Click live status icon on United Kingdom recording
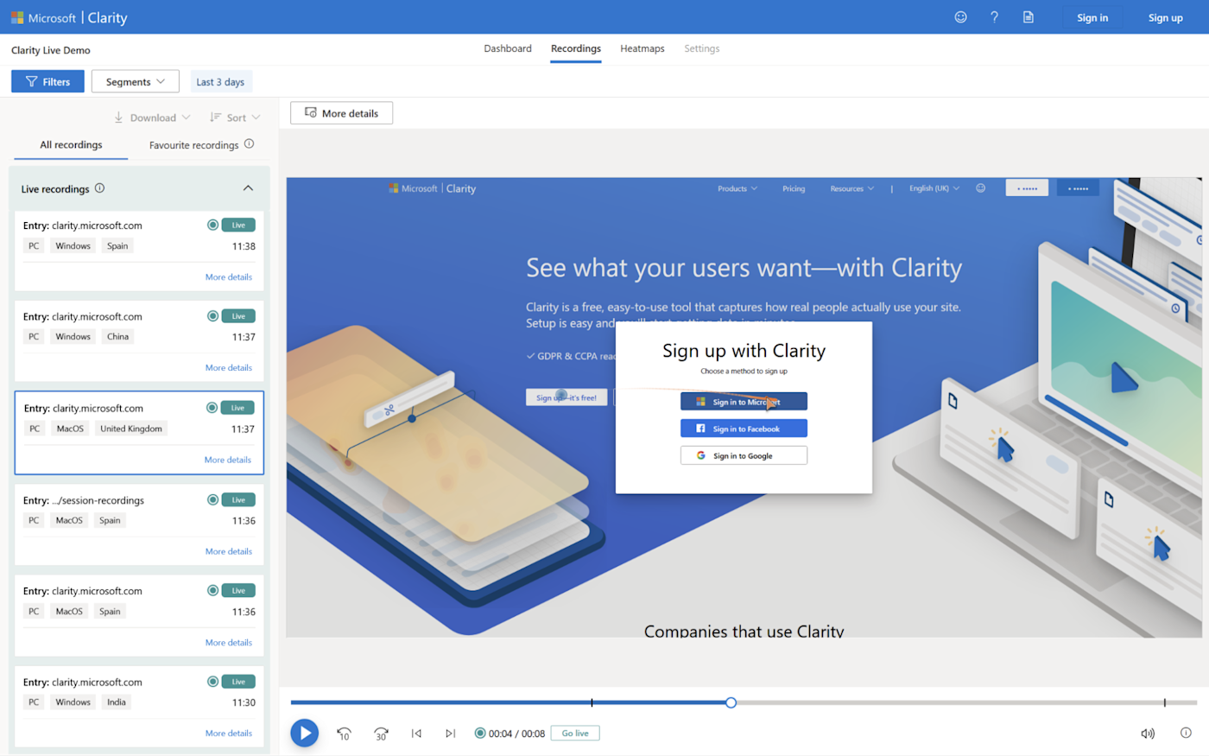Screen dimensions: 1209x756 click(212, 408)
